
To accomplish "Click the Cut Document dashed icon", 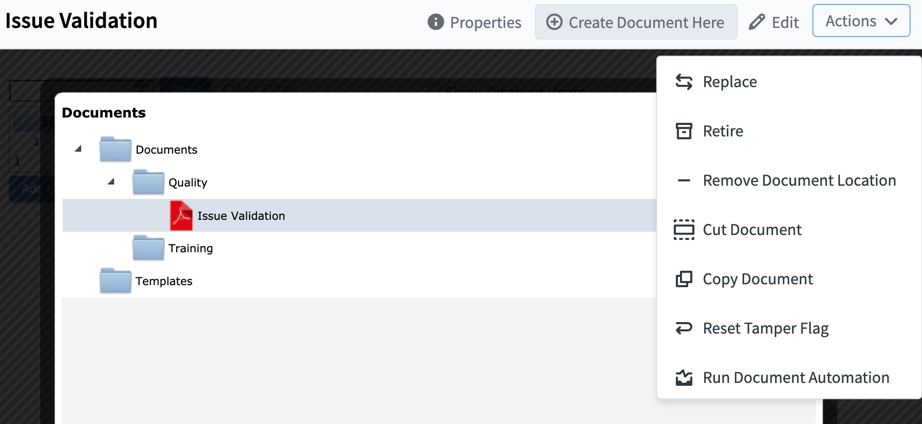I will pyautogui.click(x=684, y=230).
